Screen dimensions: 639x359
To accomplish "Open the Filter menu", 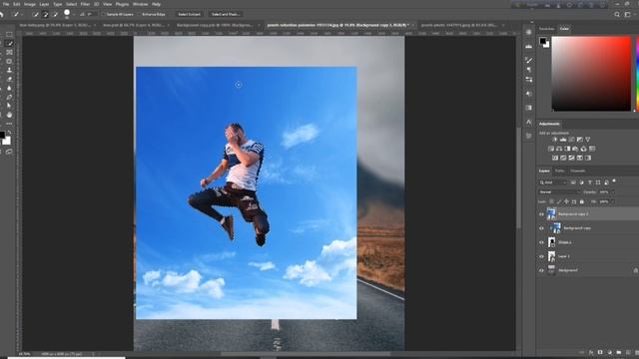I will pos(85,4).
